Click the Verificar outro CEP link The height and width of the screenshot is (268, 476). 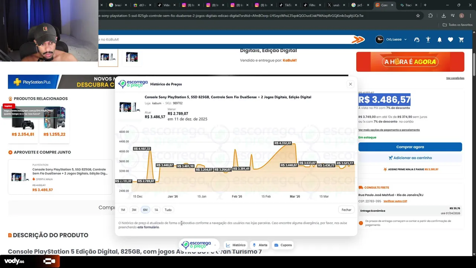tap(395, 201)
